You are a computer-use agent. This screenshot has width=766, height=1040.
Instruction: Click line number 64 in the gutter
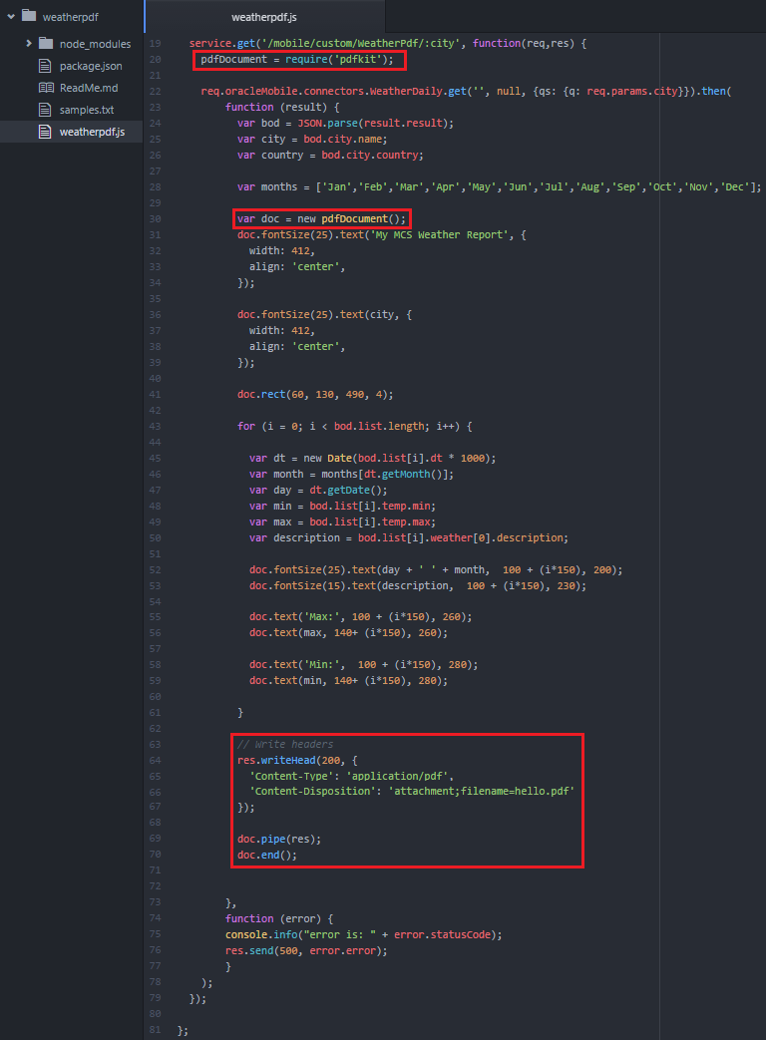tap(155, 760)
